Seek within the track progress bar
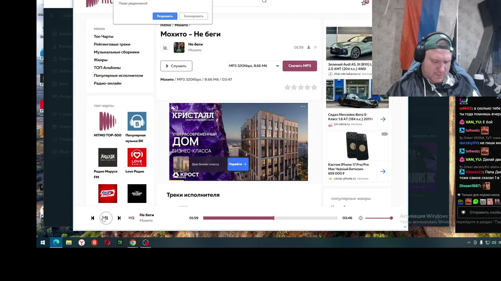The width and height of the screenshot is (501, 281). pos(270,218)
